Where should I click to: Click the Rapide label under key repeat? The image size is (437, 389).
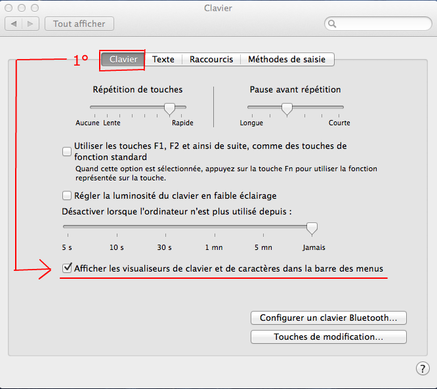coord(182,123)
